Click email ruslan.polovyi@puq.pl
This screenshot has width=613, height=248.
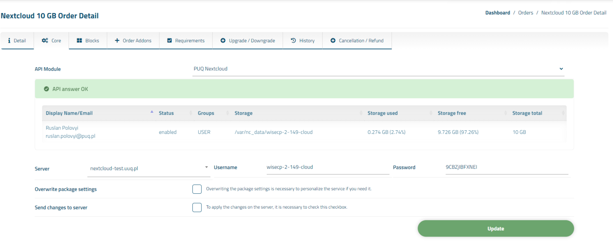(70, 136)
